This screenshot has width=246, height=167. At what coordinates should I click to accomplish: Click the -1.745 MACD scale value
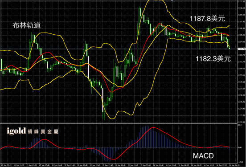point(240,162)
